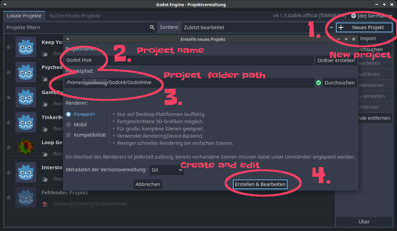Select the Godot logo of the Keep Yo… project

tap(26, 47)
